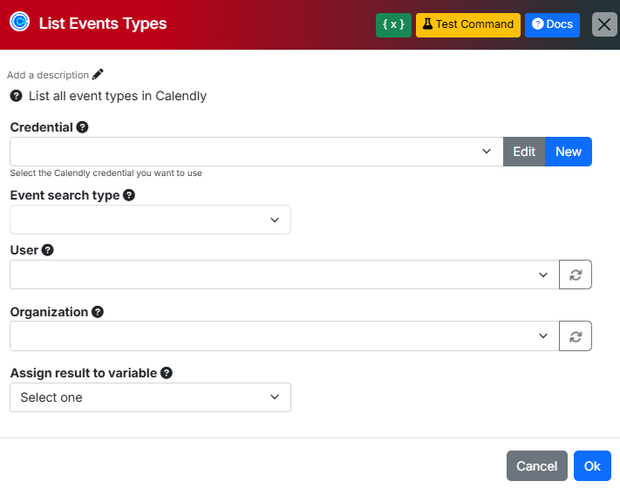Viewport: 620px width, 488px height.
Task: Refresh the Organization list
Action: 576,335
